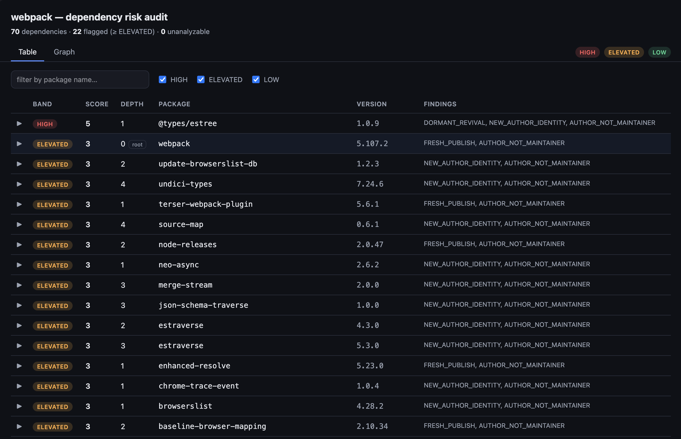
Task: Click the 'update-browserslist-db' package name
Action: click(208, 164)
